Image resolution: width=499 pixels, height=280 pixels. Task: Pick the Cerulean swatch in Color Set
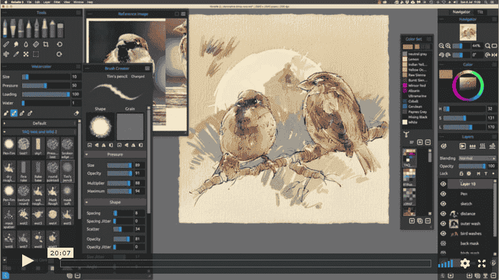click(405, 106)
